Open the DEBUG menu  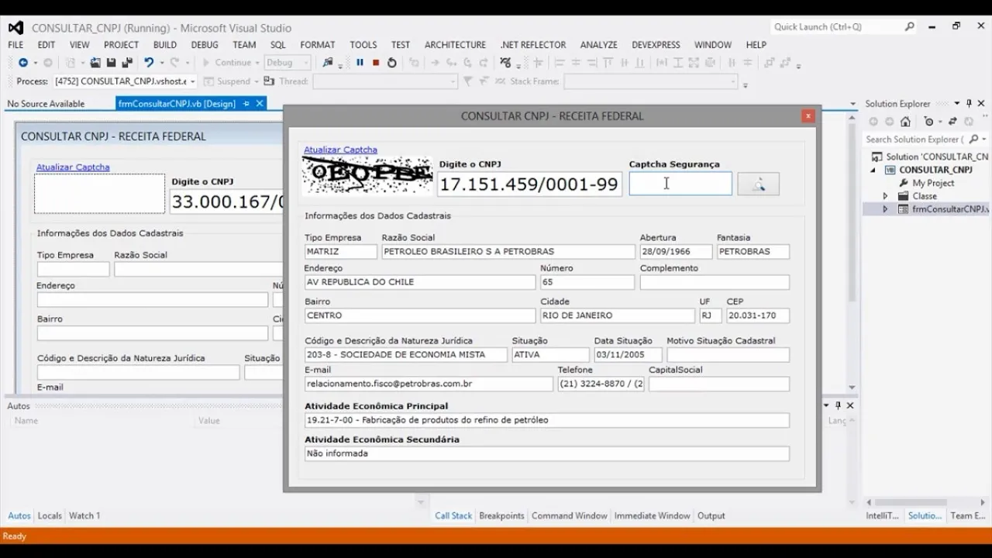tap(205, 45)
